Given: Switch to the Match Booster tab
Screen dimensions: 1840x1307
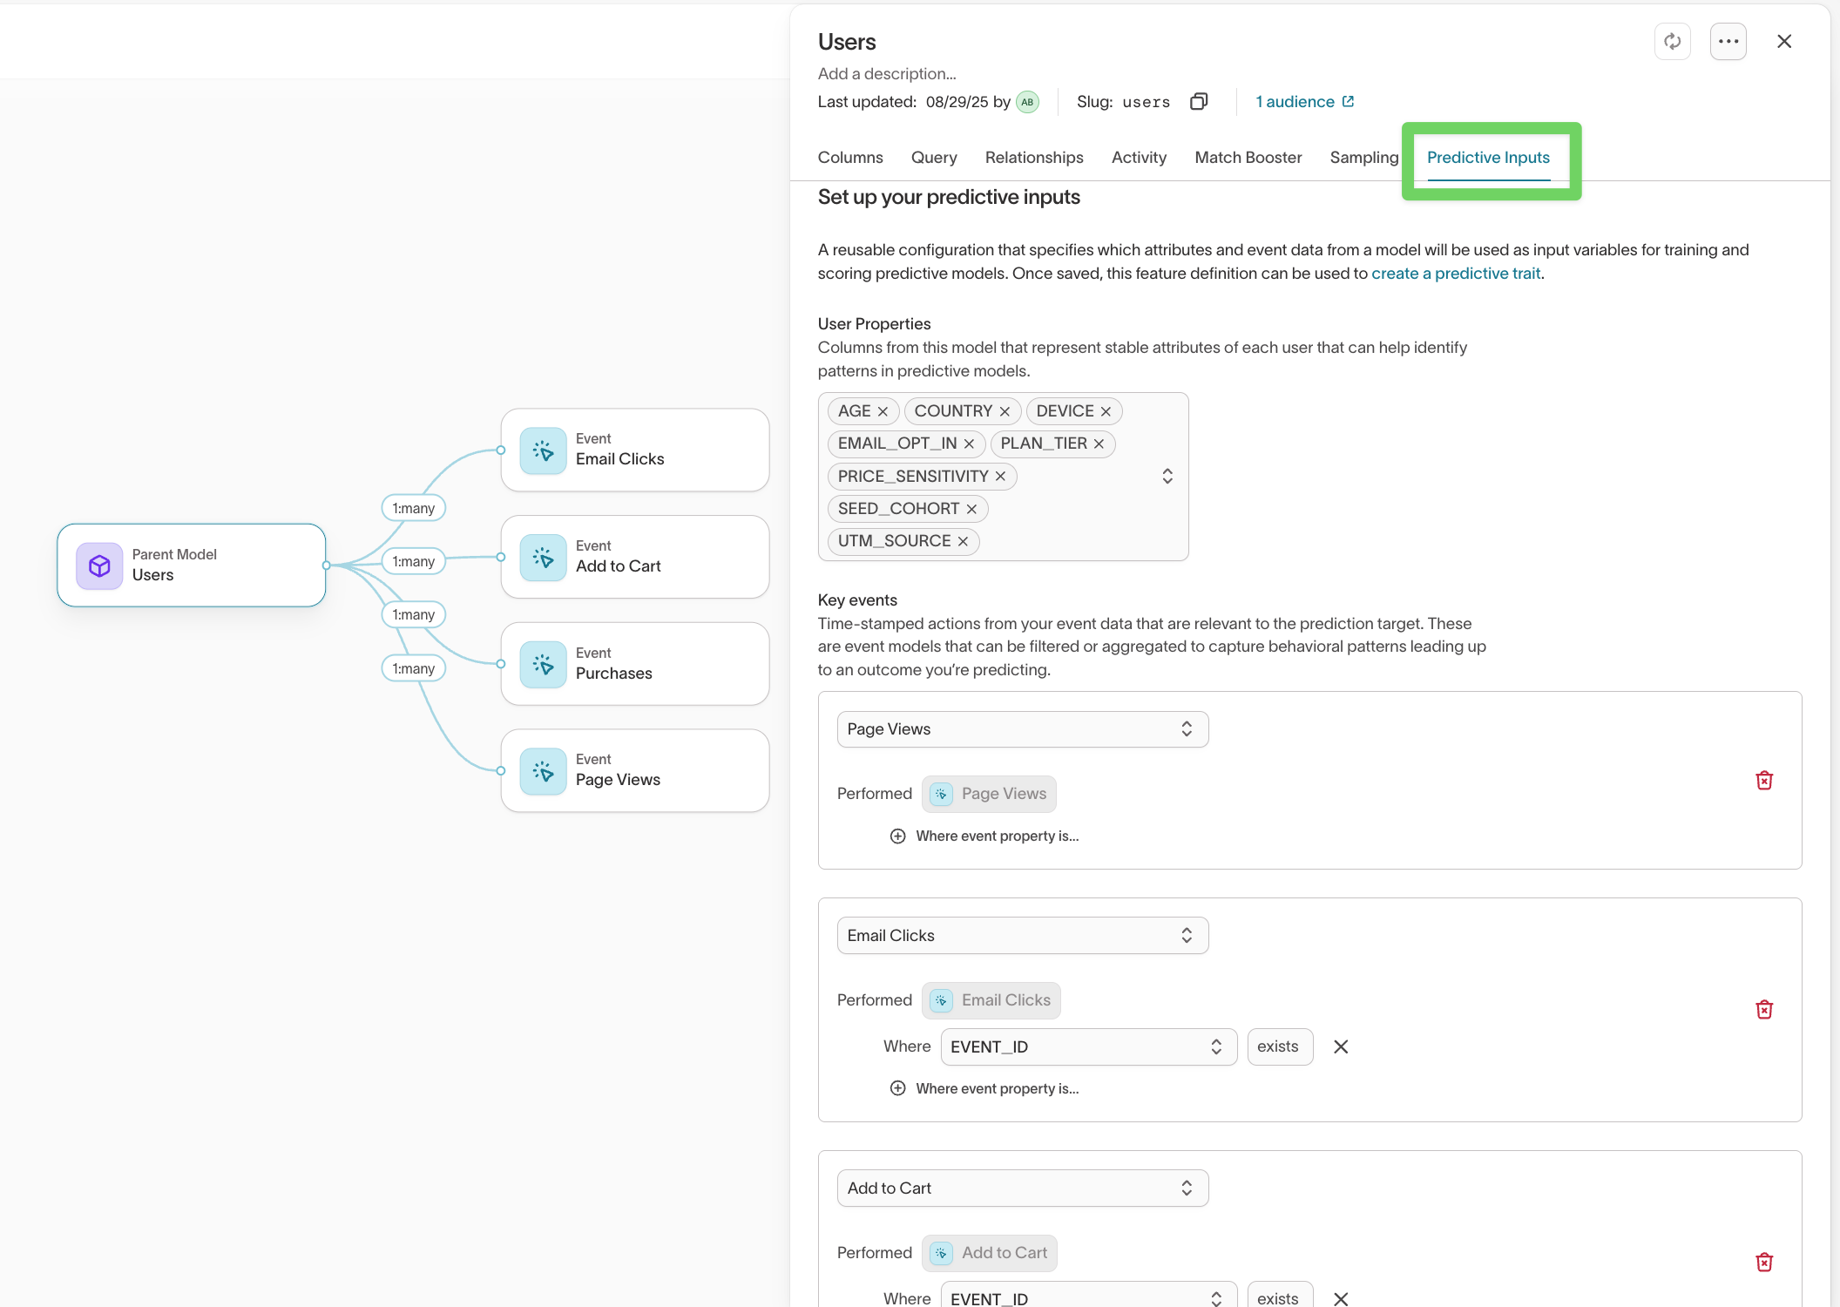Looking at the screenshot, I should coord(1248,158).
